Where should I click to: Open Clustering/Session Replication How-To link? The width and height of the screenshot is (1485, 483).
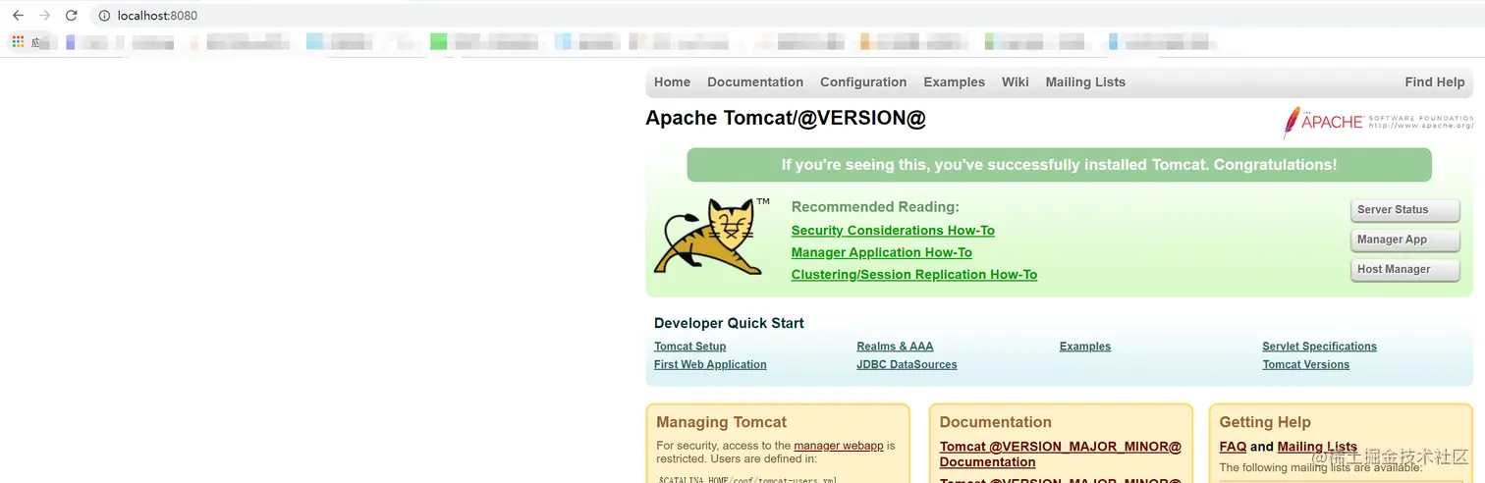[x=914, y=275]
